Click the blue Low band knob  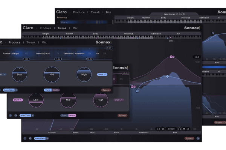[x=20, y=75]
